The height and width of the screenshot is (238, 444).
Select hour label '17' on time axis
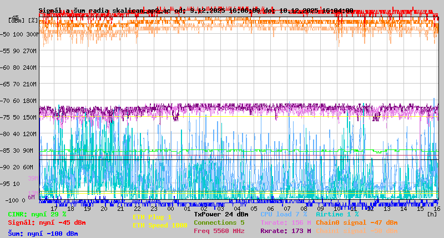pyautogui.click(x=54, y=209)
